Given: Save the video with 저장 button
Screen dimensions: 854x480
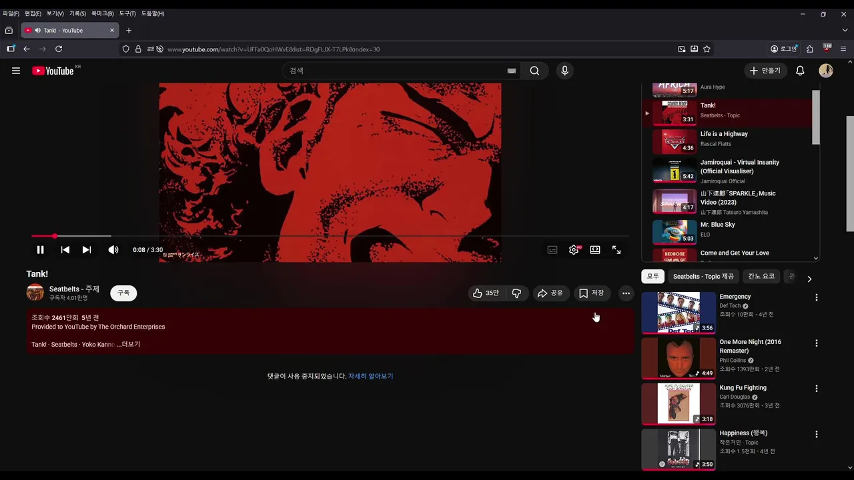Looking at the screenshot, I should 592,293.
